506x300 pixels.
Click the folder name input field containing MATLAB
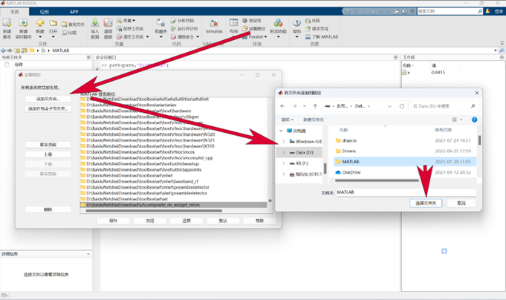406,192
